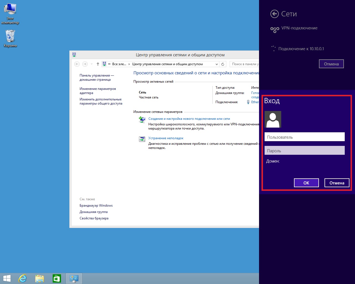Viewport: 355px width, 284px height.
Task: Click the address bar control panel icon
Action: click(x=104, y=64)
